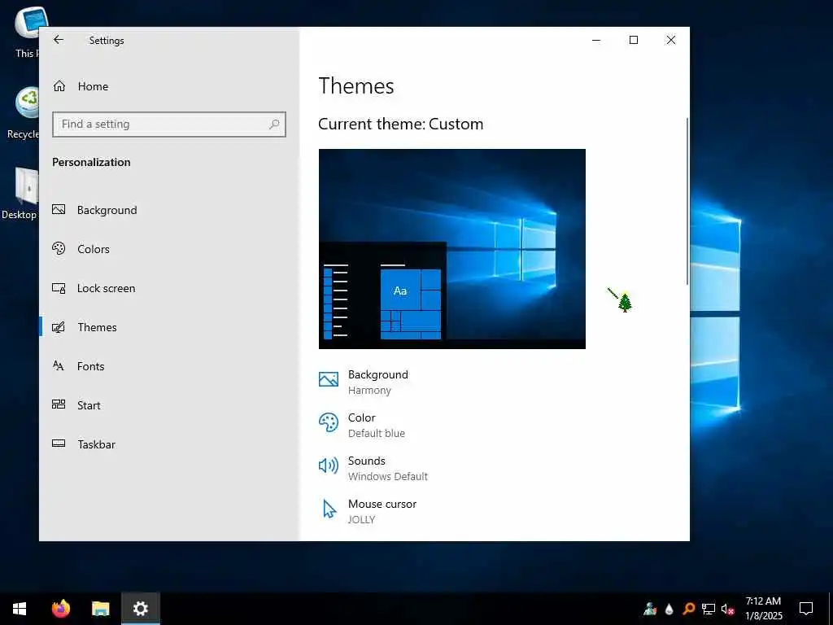Image resolution: width=833 pixels, height=625 pixels.
Task: Click the magnifier icon in search box
Action: click(x=274, y=125)
